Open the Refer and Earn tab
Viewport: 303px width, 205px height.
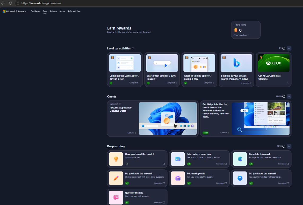(x=74, y=11)
